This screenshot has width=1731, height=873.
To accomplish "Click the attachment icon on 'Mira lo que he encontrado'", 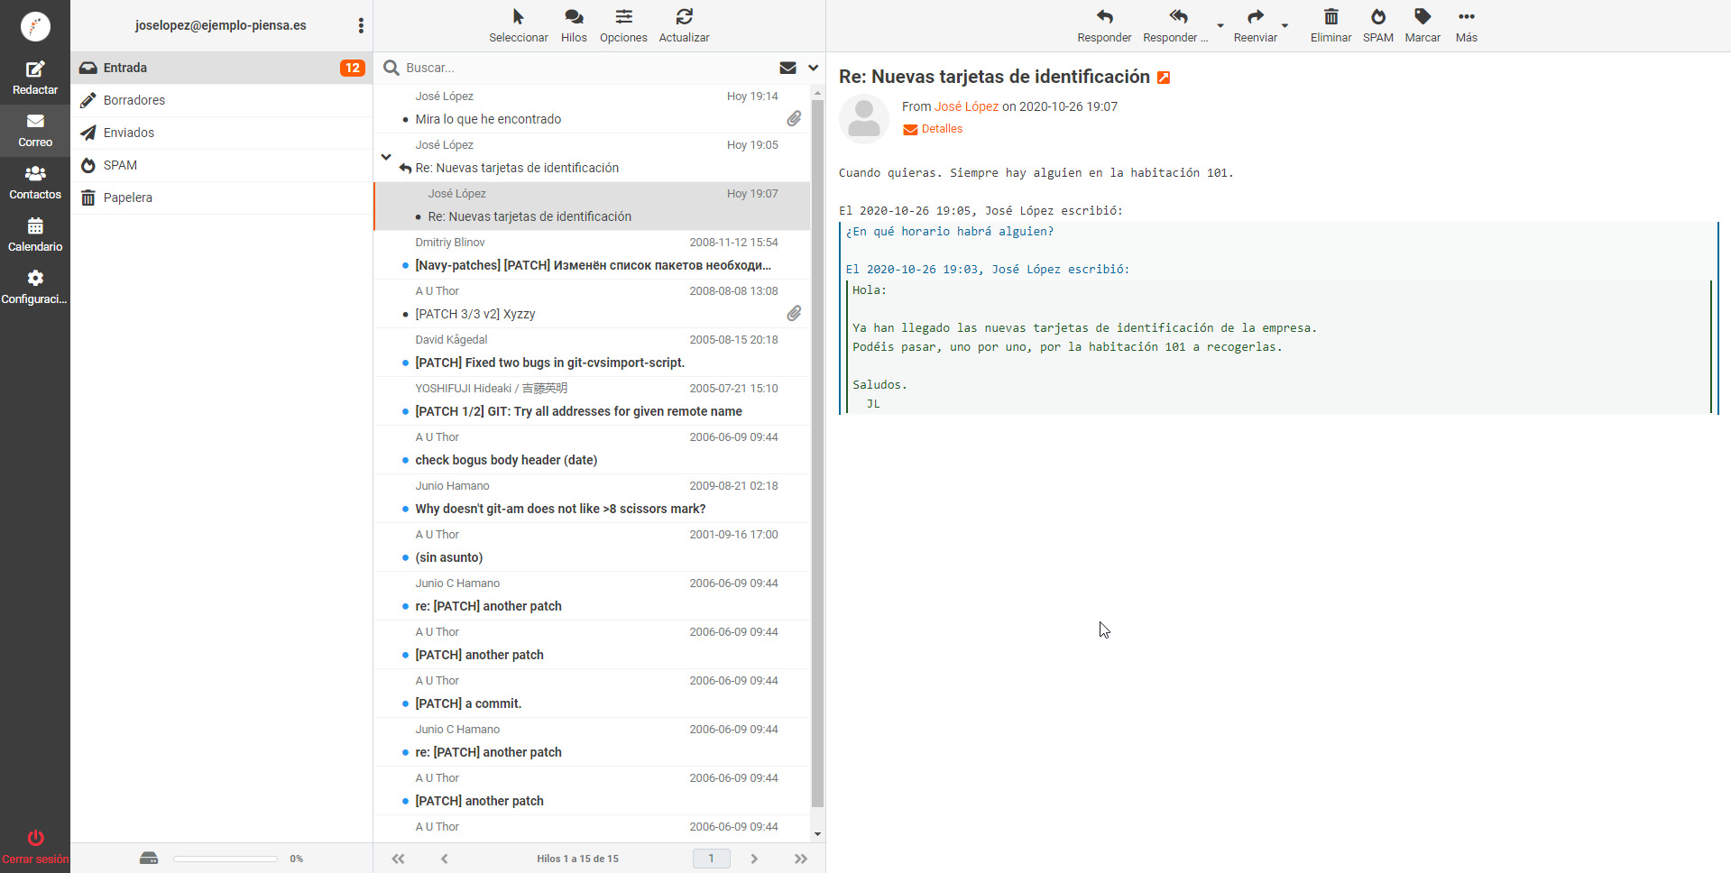I will click(x=794, y=119).
